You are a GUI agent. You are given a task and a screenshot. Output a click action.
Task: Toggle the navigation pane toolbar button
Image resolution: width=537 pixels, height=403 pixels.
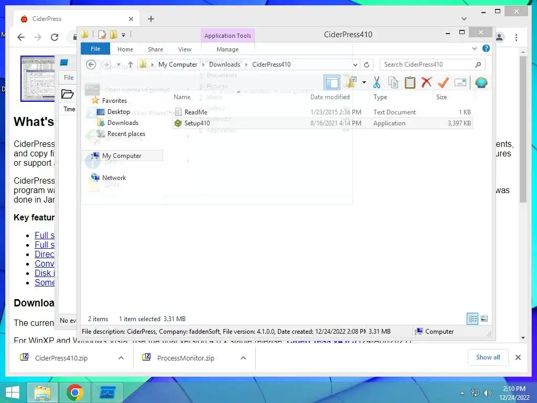point(332,82)
